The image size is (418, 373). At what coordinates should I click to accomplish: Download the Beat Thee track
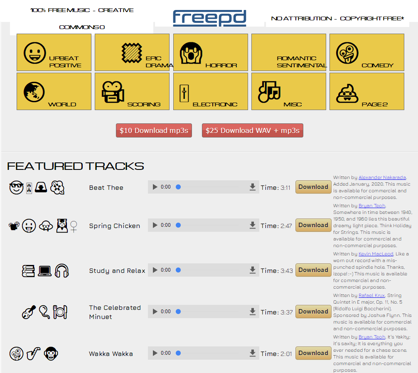pyautogui.click(x=313, y=187)
